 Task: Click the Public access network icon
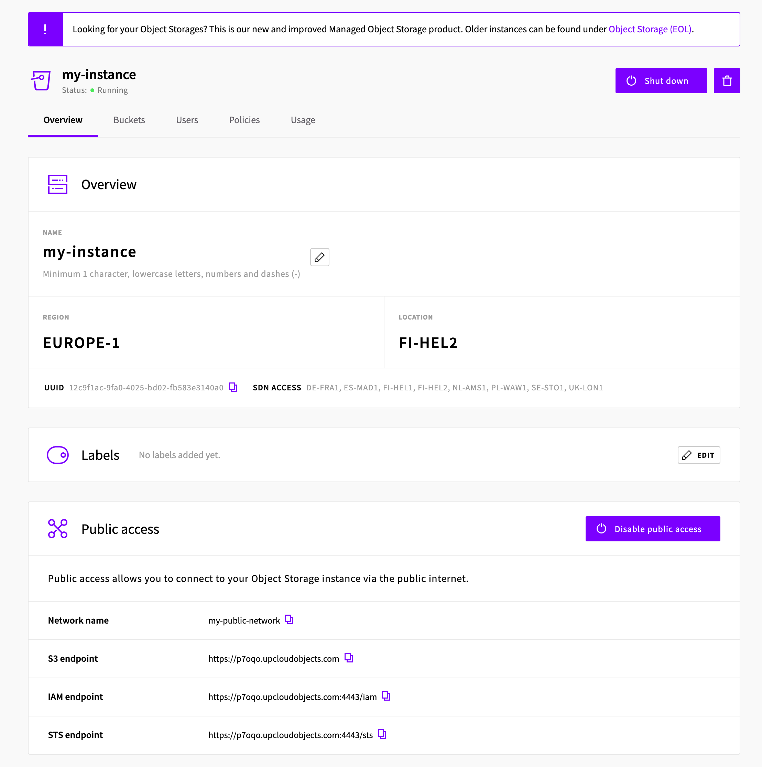(58, 529)
